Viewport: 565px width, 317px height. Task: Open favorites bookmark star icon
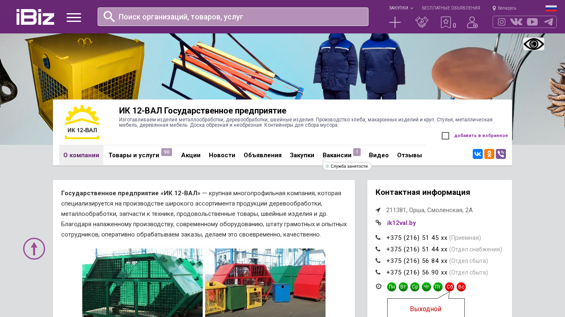pyautogui.click(x=446, y=22)
